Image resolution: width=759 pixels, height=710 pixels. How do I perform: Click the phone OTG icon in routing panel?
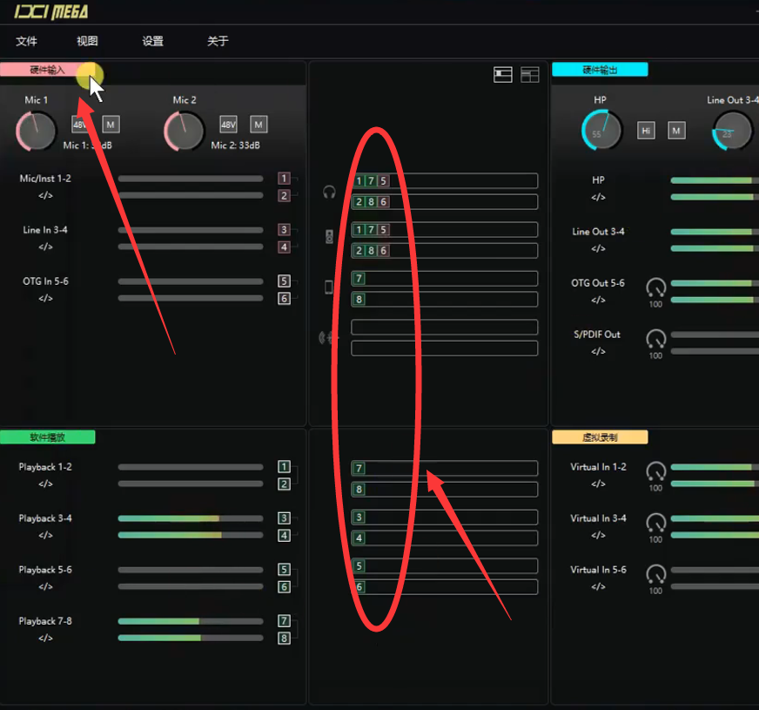(x=329, y=287)
